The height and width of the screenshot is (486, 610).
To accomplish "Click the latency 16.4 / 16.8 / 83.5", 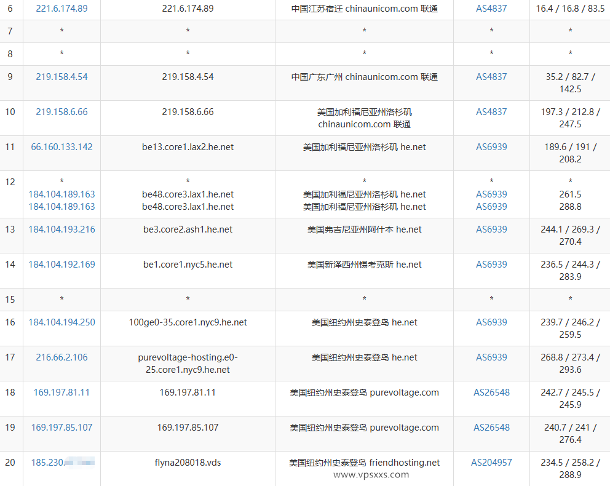I will coord(570,9).
